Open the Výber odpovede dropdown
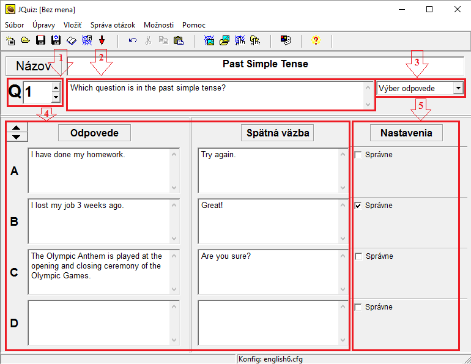The height and width of the screenshot is (364, 471). click(x=458, y=88)
